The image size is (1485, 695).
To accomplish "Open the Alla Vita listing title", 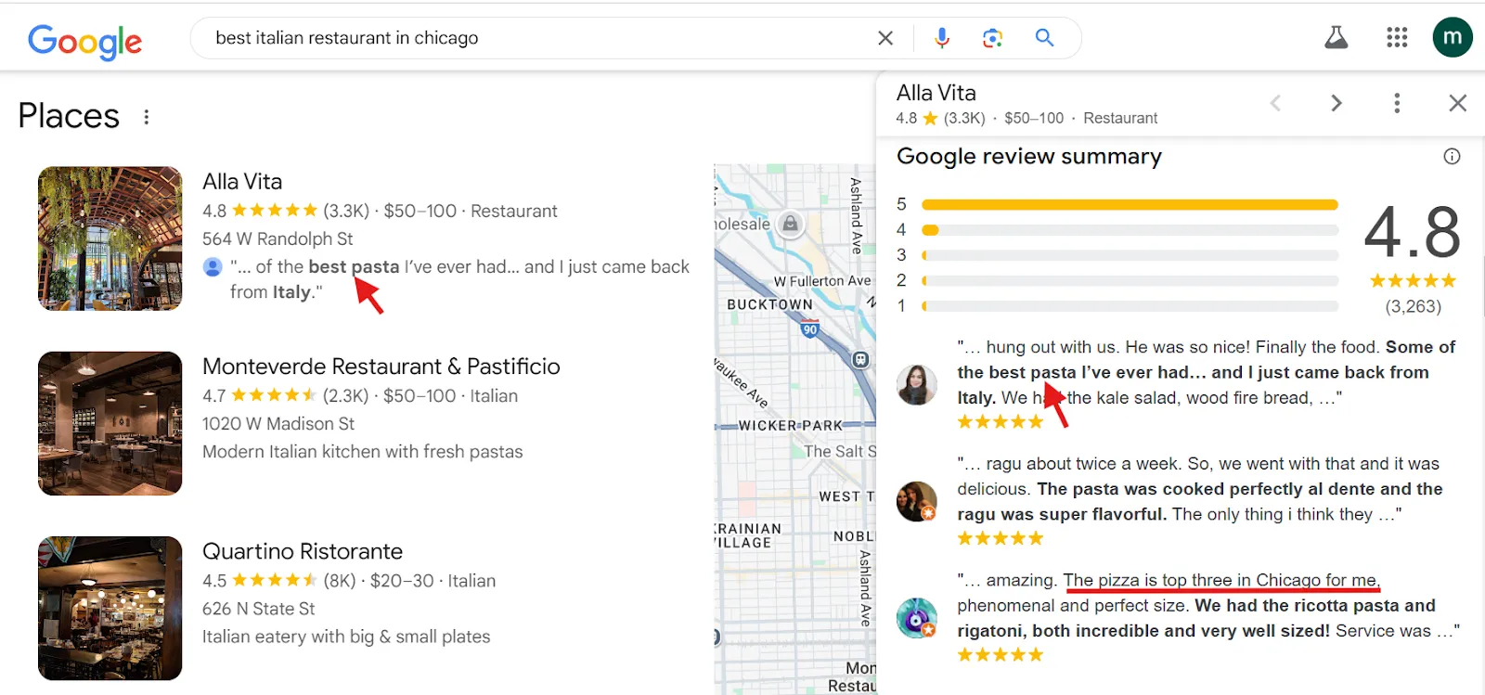I will coord(242,182).
